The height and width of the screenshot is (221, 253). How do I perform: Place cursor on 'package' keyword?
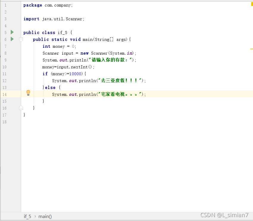coord(33,5)
